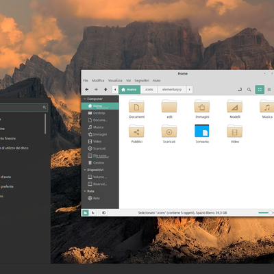Viewport: 274px width, 274px height.
Task: Open Docume... sidebar bookmark
Action: point(100,120)
